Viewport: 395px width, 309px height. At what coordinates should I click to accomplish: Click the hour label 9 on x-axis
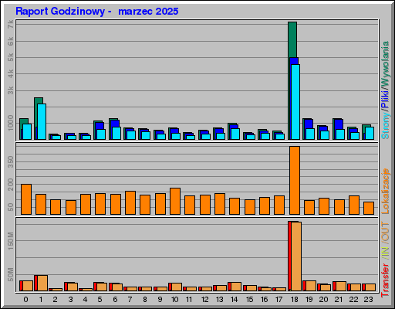pyautogui.click(x=160, y=300)
